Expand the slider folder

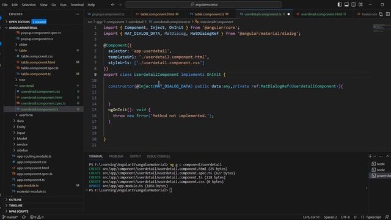tap(23, 45)
